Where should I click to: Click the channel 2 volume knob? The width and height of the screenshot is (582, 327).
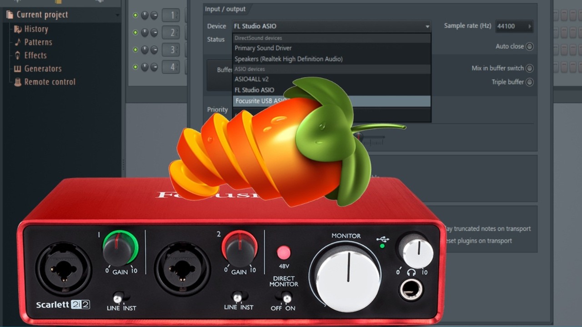(154, 33)
